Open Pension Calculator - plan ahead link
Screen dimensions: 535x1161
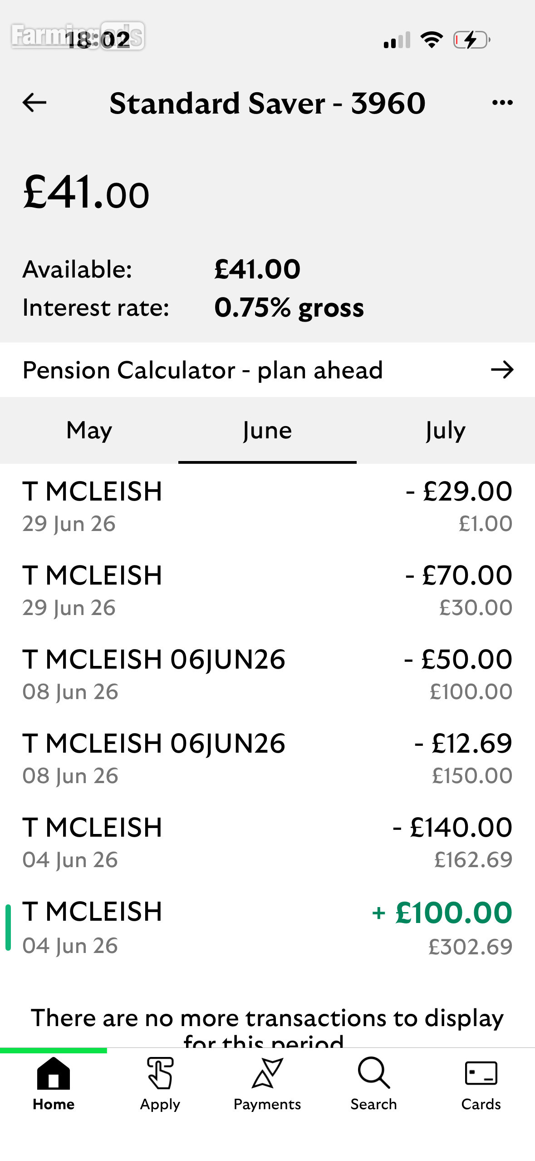267,370
